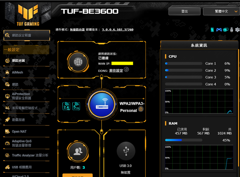Click the 無線路由器 operation mode link
Screen dimensions: 240x177
(77, 29)
